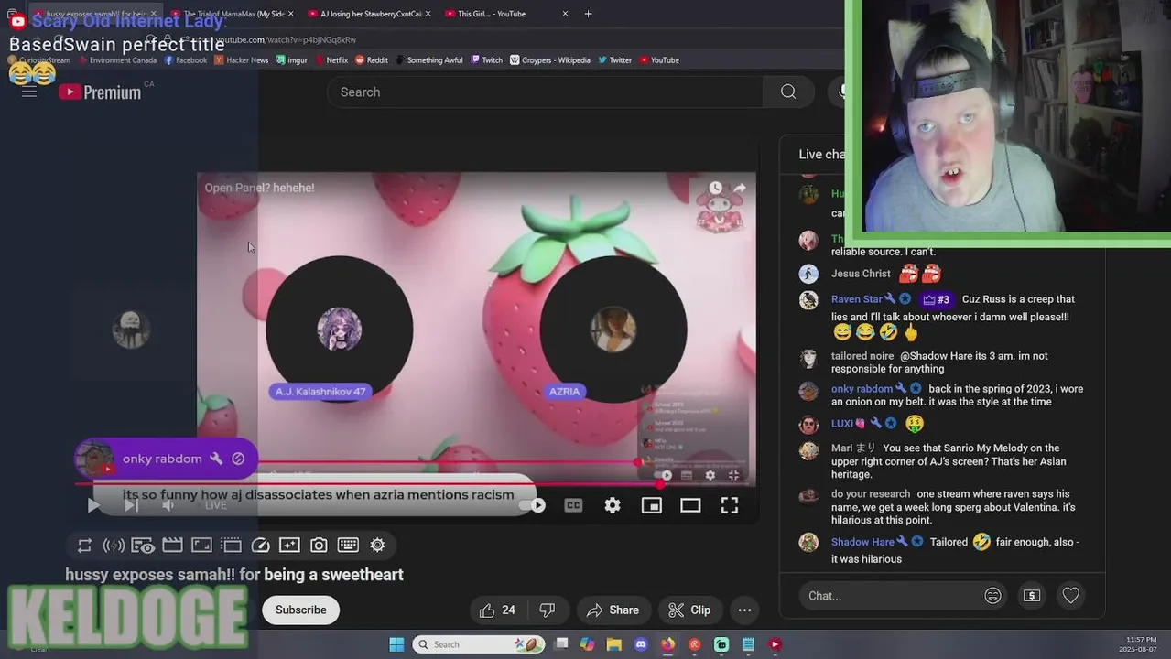
Task: Open the YouTube hamburger guide menu
Action: click(x=29, y=92)
